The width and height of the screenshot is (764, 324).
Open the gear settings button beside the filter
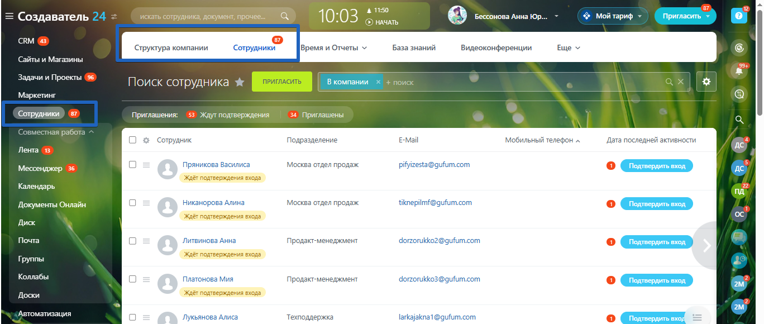706,82
